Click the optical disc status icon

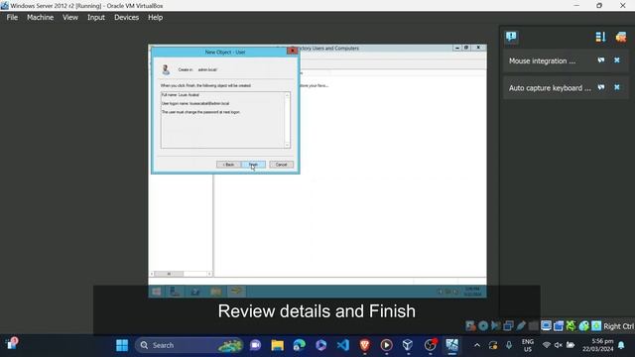(x=483, y=326)
